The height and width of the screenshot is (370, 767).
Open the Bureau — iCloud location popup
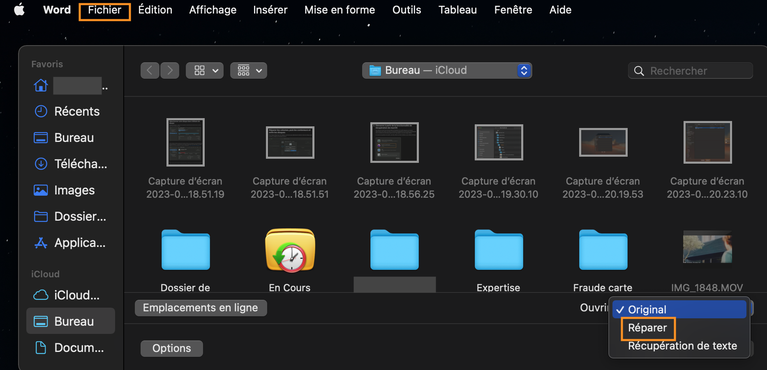[x=447, y=71]
